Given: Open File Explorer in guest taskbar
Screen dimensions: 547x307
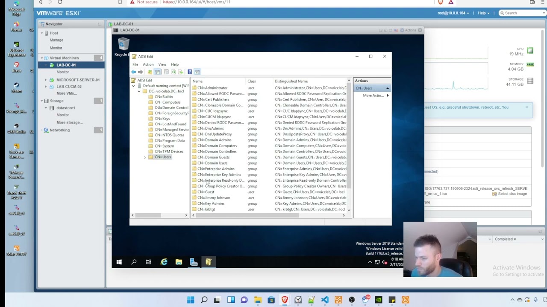Looking at the screenshot, I should pos(179,262).
